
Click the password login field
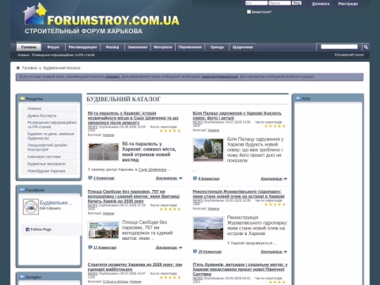[279, 3]
